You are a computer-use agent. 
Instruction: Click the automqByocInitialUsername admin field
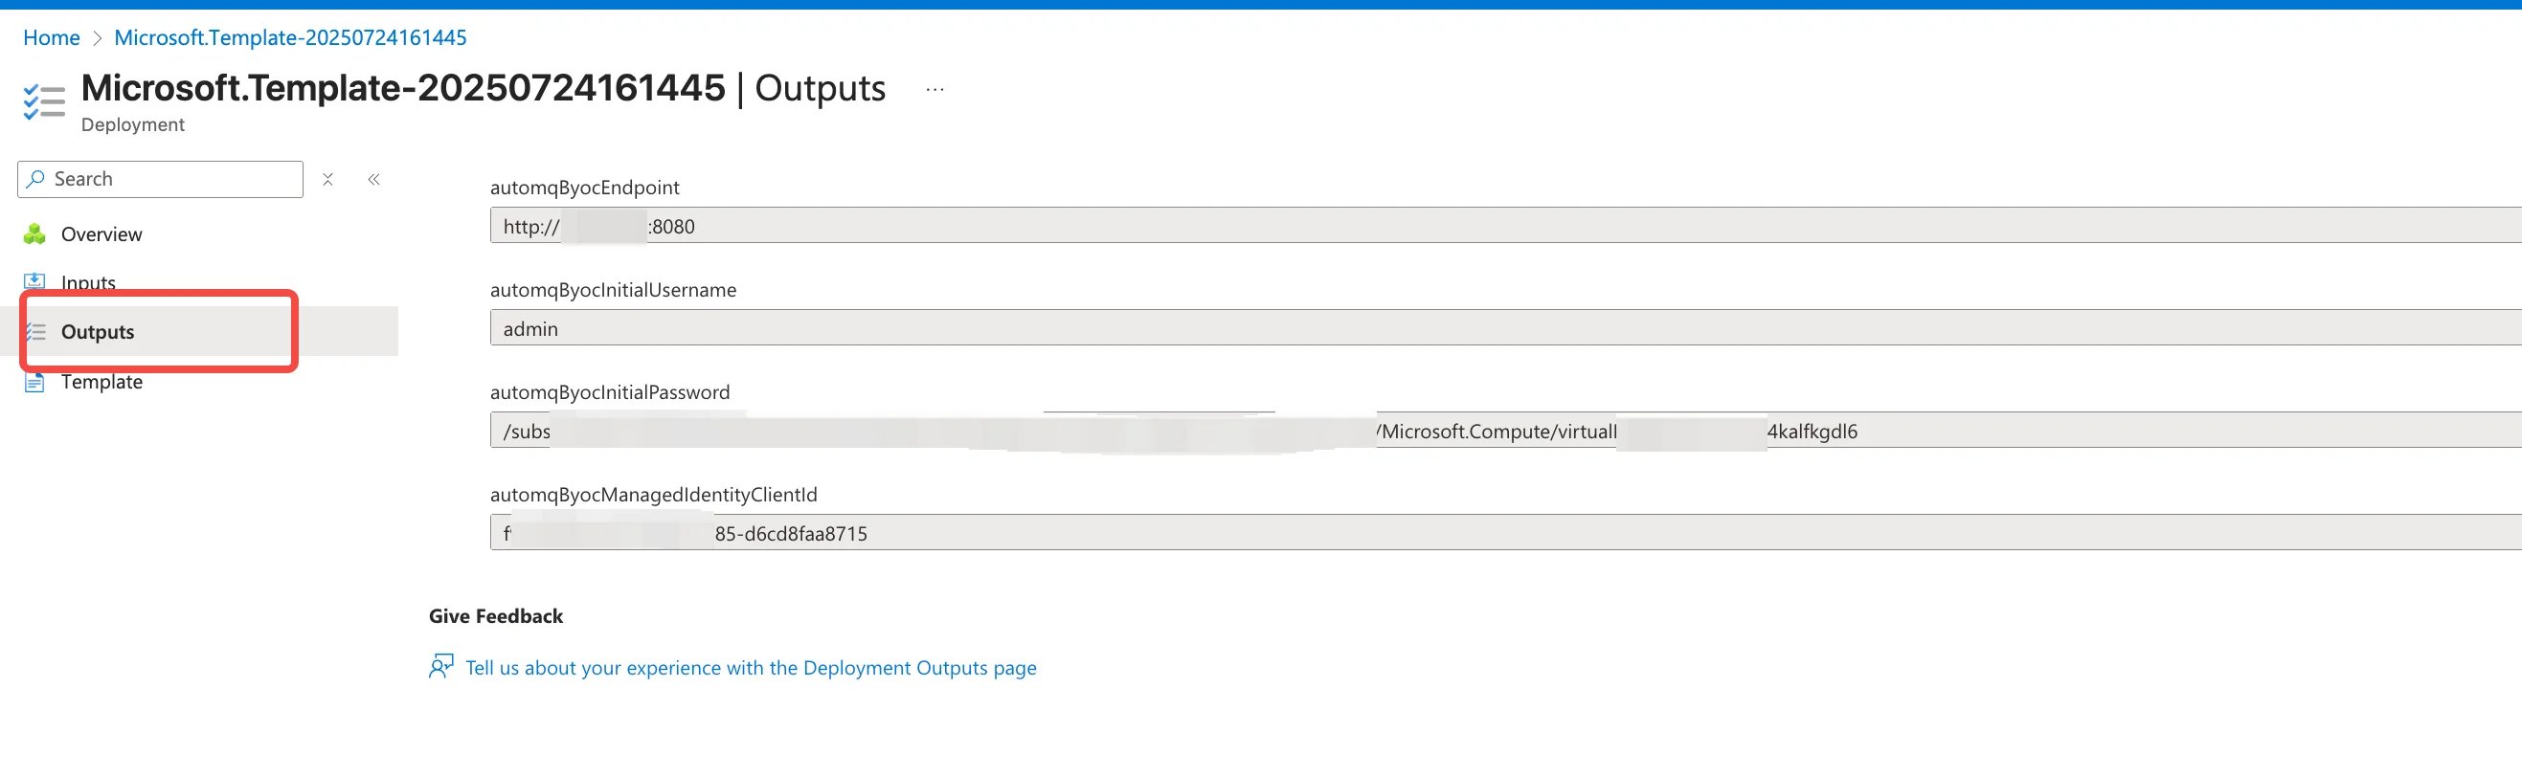1506,328
